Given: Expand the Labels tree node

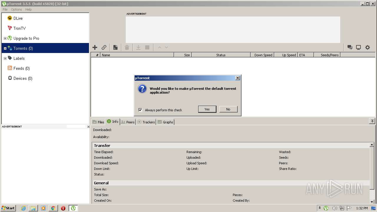Looking at the screenshot, I should (5, 58).
